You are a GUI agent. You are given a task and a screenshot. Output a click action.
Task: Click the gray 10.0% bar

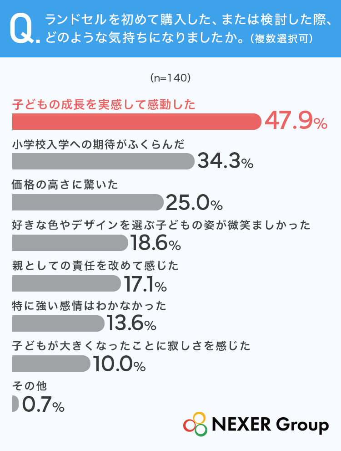[51, 364]
